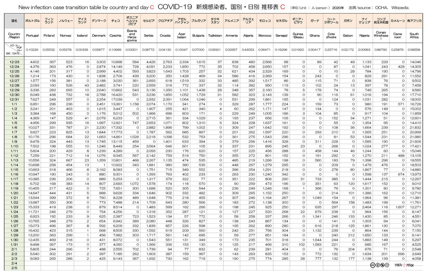Image resolution: width=427 pixels, height=273 pixels.
Task: Select the 'Norway' column header
Action: point(65,36)
